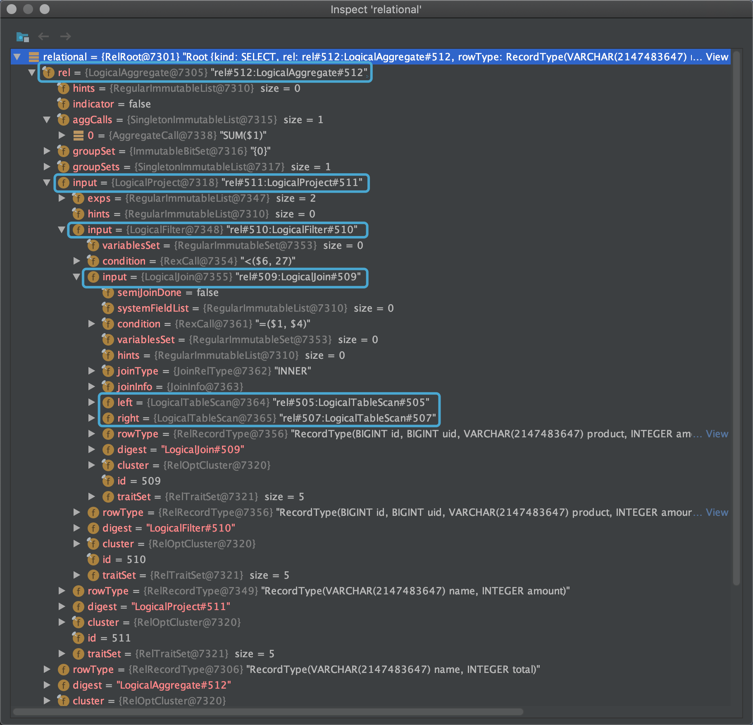
Task: Click the field icon beside aggCalls
Action: (x=63, y=119)
